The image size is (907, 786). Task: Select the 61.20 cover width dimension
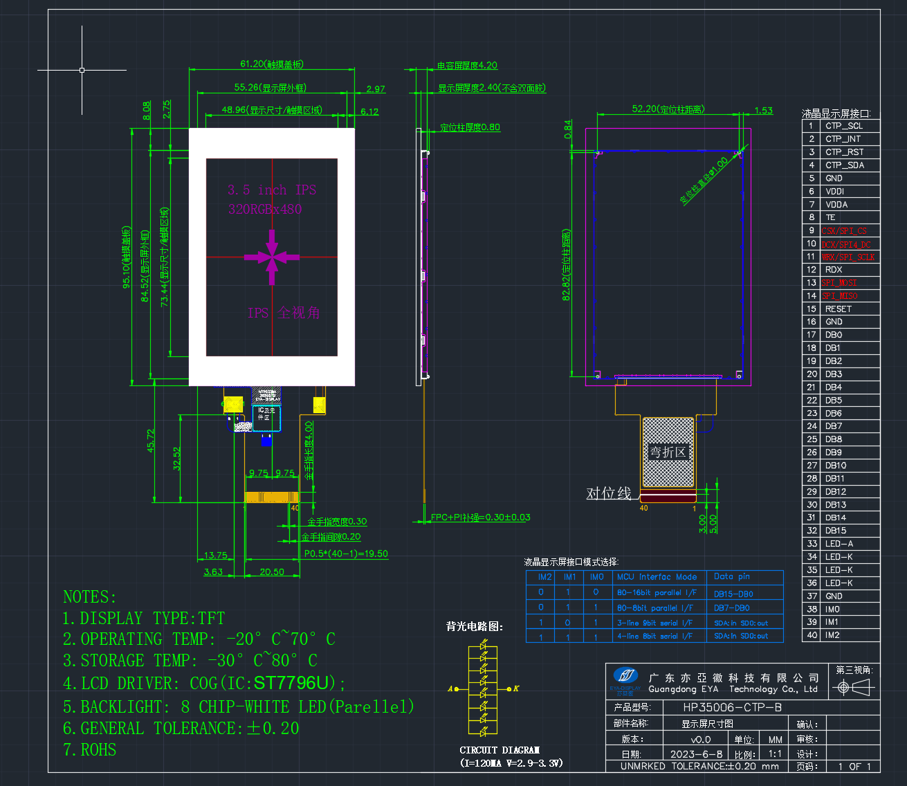point(272,64)
